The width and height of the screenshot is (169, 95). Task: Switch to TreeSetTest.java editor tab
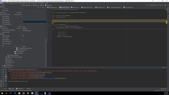[x=100, y=7]
